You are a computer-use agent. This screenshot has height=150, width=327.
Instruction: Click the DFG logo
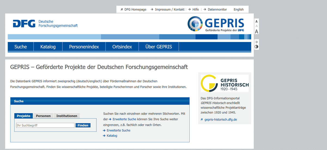[24, 23]
